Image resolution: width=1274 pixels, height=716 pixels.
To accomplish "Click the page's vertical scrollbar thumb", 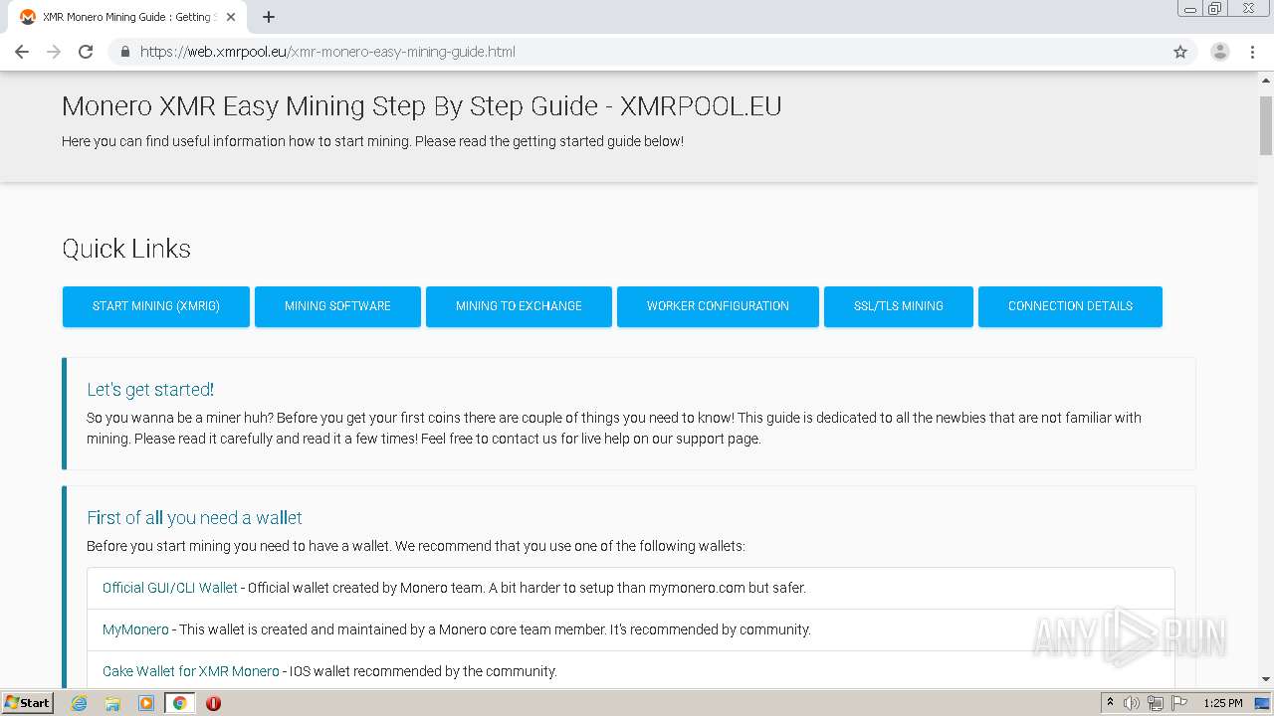I will [1266, 124].
